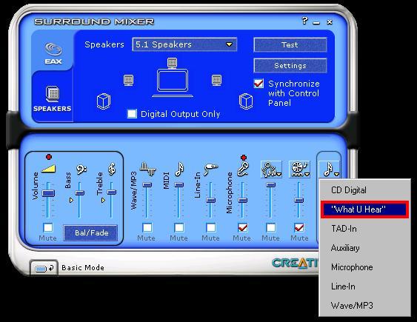Click the red plus above Microphone
Viewport: 417px width, 322px height.
tap(244, 158)
